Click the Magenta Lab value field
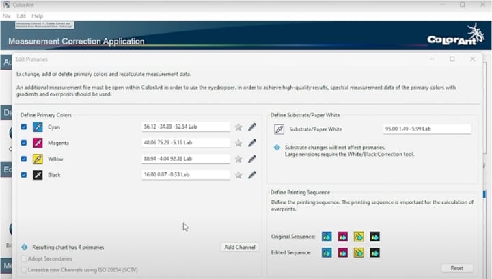Screen dimensions: 492x279 [x=186, y=143]
